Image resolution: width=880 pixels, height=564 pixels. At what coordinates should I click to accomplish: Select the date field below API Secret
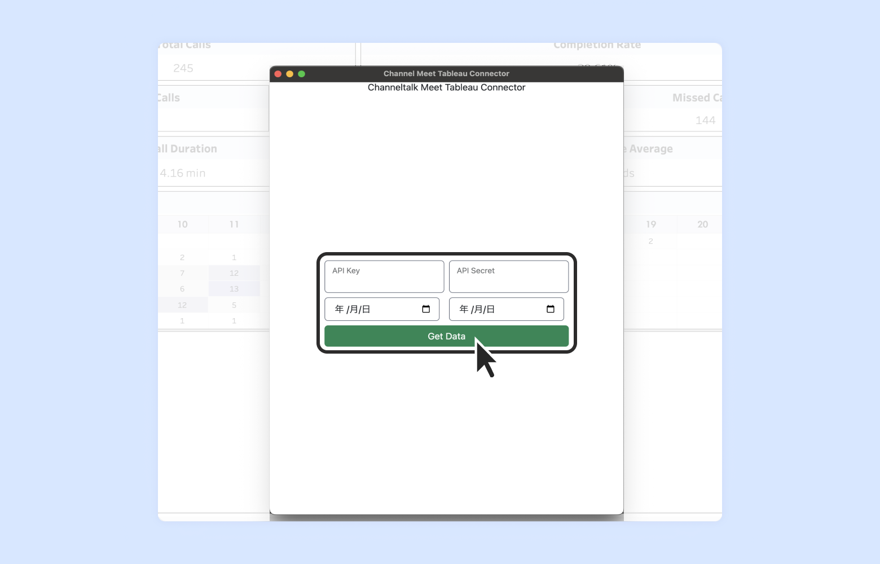point(507,309)
